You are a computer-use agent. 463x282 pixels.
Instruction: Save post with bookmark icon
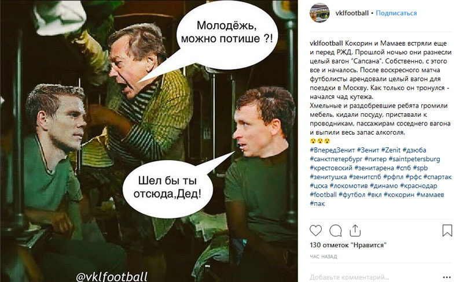click(447, 231)
